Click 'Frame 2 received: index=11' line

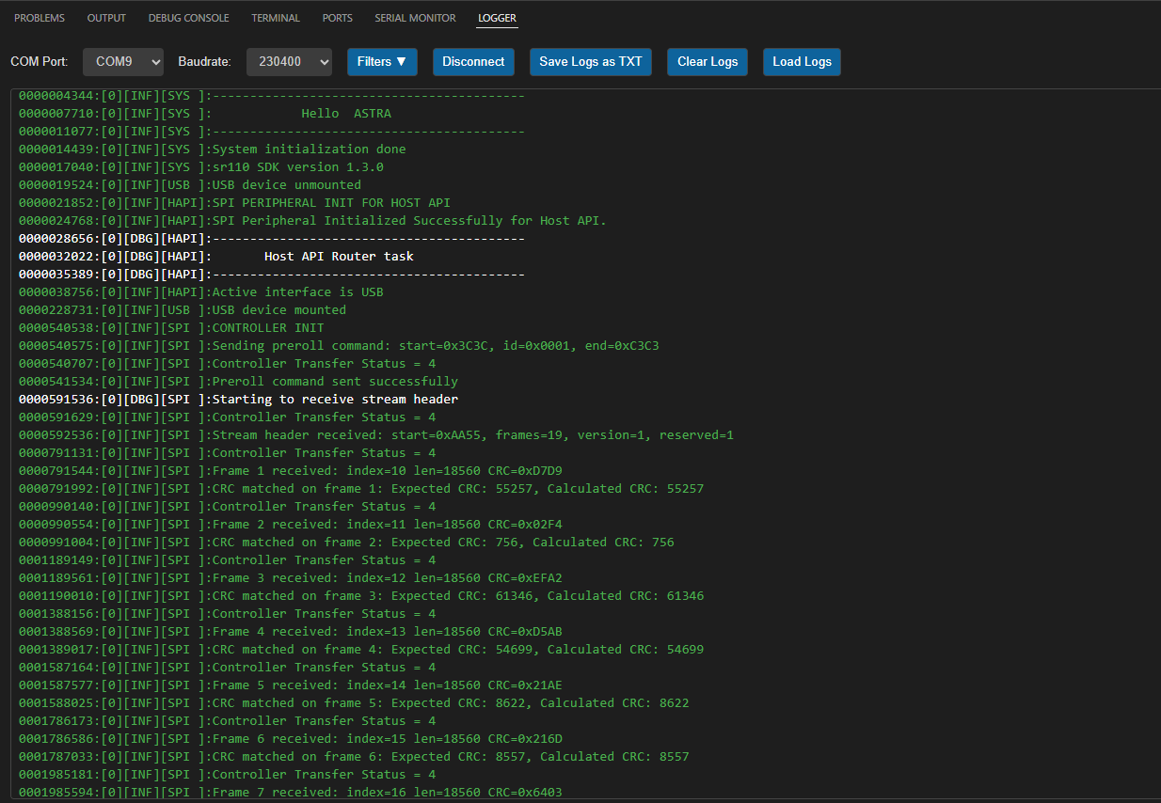click(291, 525)
